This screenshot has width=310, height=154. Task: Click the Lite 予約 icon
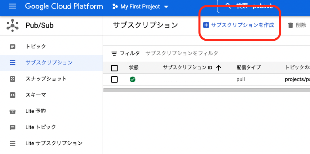click(x=13, y=111)
